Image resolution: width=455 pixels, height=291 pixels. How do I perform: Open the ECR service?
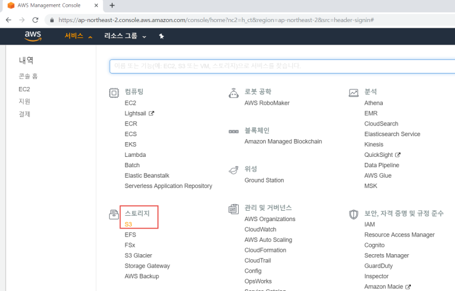(x=131, y=124)
